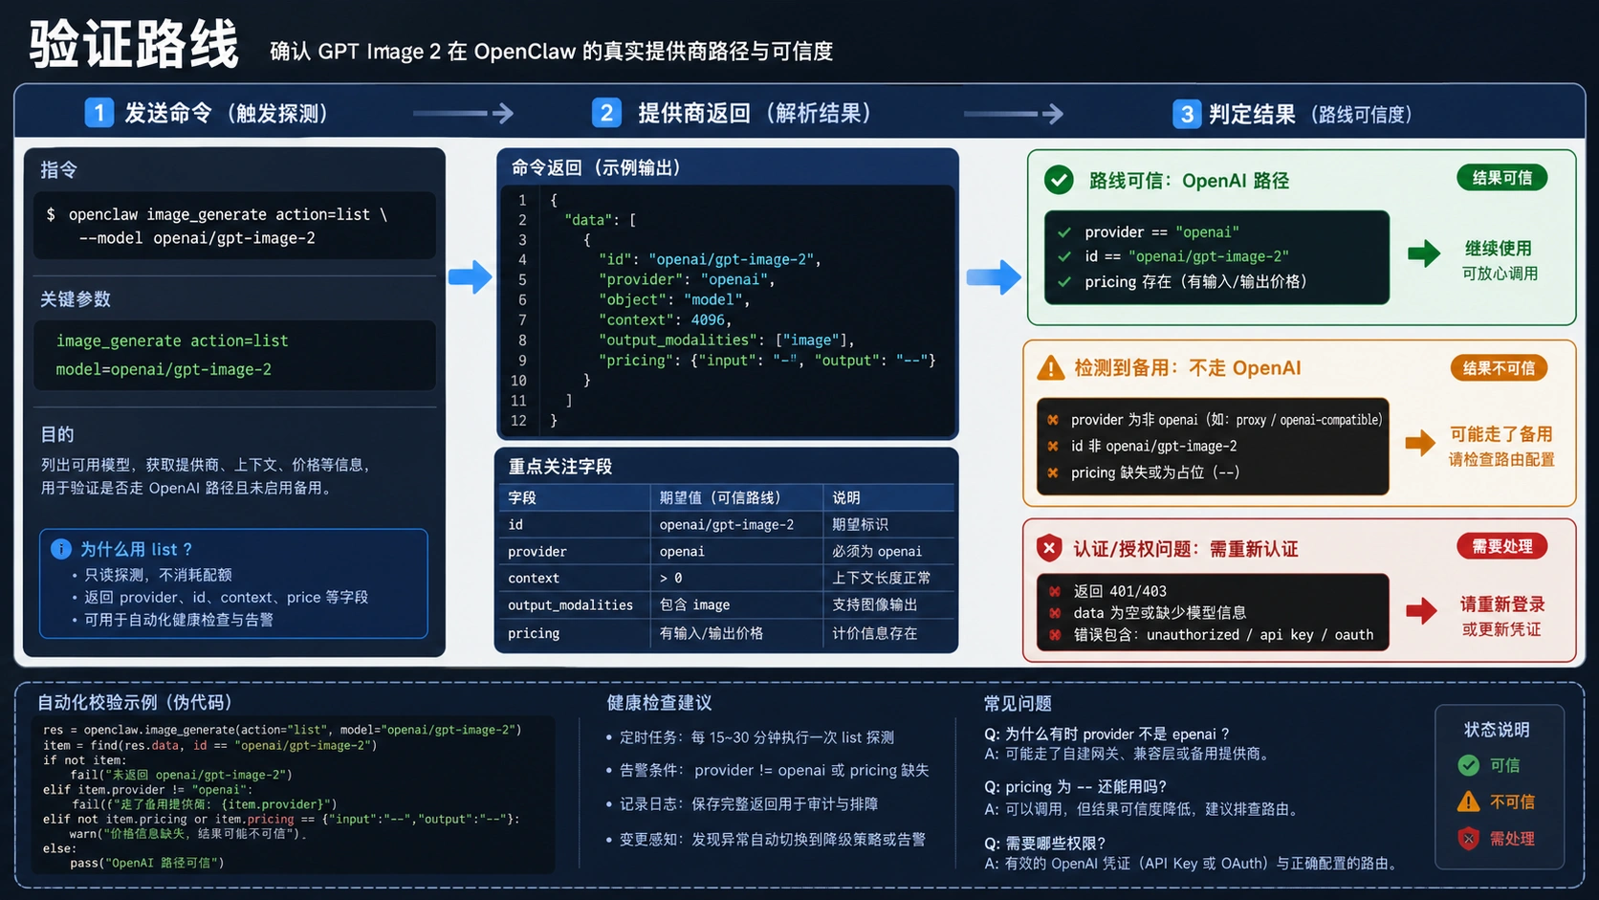Viewport: 1599px width, 900px height.
Task: Click the 请重新登录 label
Action: click(x=1502, y=604)
